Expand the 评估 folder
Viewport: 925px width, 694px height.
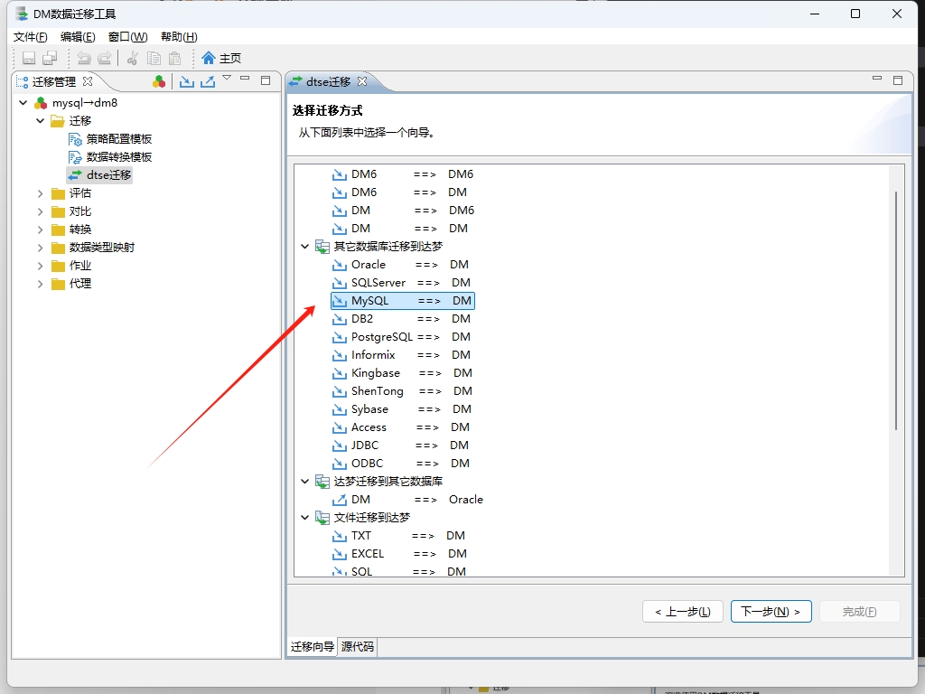pyautogui.click(x=40, y=193)
